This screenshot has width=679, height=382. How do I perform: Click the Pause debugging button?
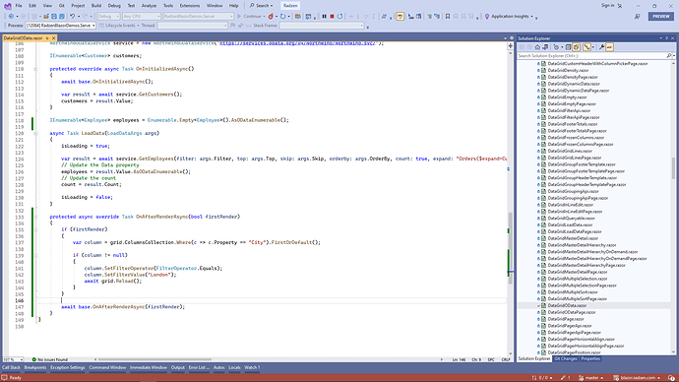tap(324, 17)
